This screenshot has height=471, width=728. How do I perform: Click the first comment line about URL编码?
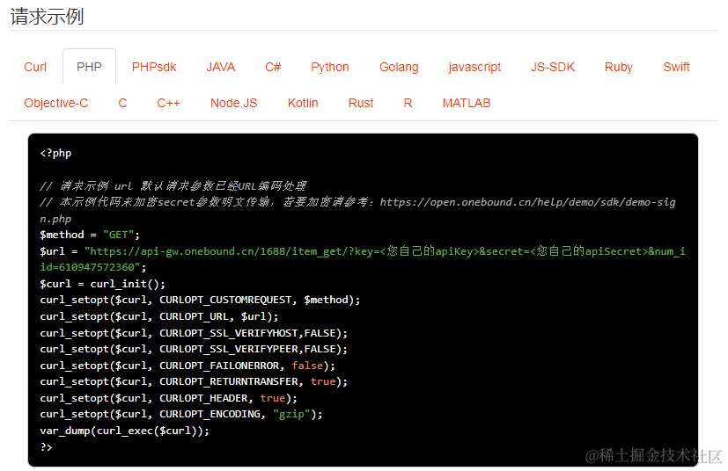click(173, 186)
